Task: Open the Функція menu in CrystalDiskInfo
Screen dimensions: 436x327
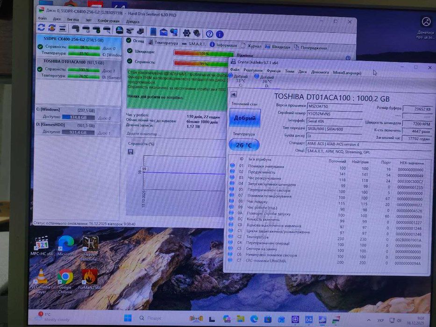Action: [274, 71]
